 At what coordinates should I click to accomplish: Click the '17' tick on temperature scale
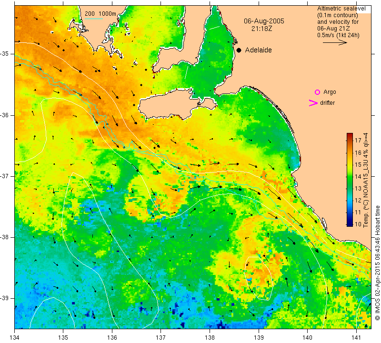(358, 140)
